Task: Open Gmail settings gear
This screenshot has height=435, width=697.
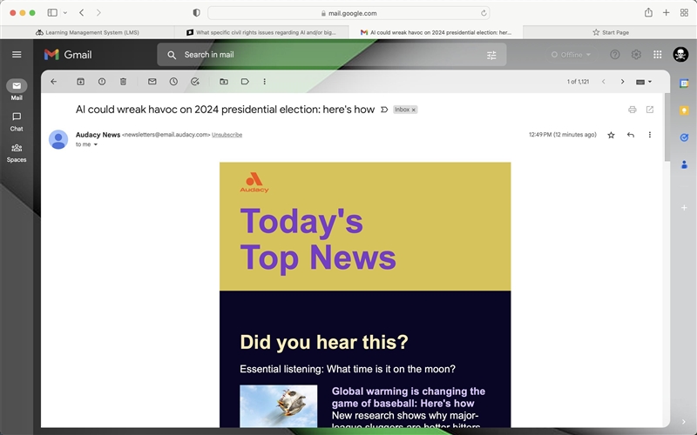Action: (636, 55)
